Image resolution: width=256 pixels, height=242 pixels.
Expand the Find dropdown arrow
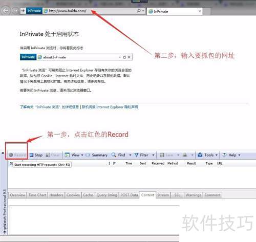[130, 155]
